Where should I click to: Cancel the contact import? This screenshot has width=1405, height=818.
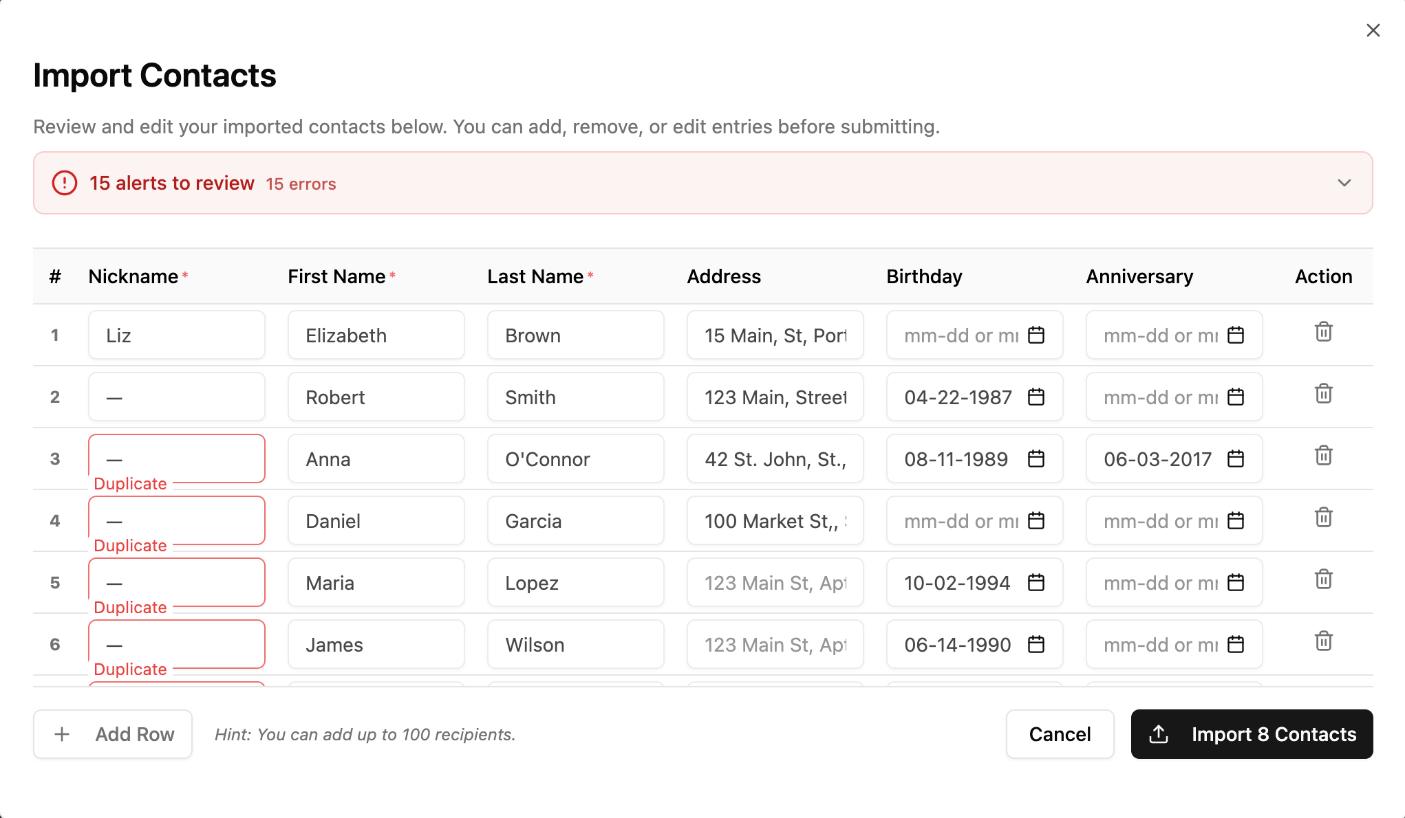pos(1060,734)
